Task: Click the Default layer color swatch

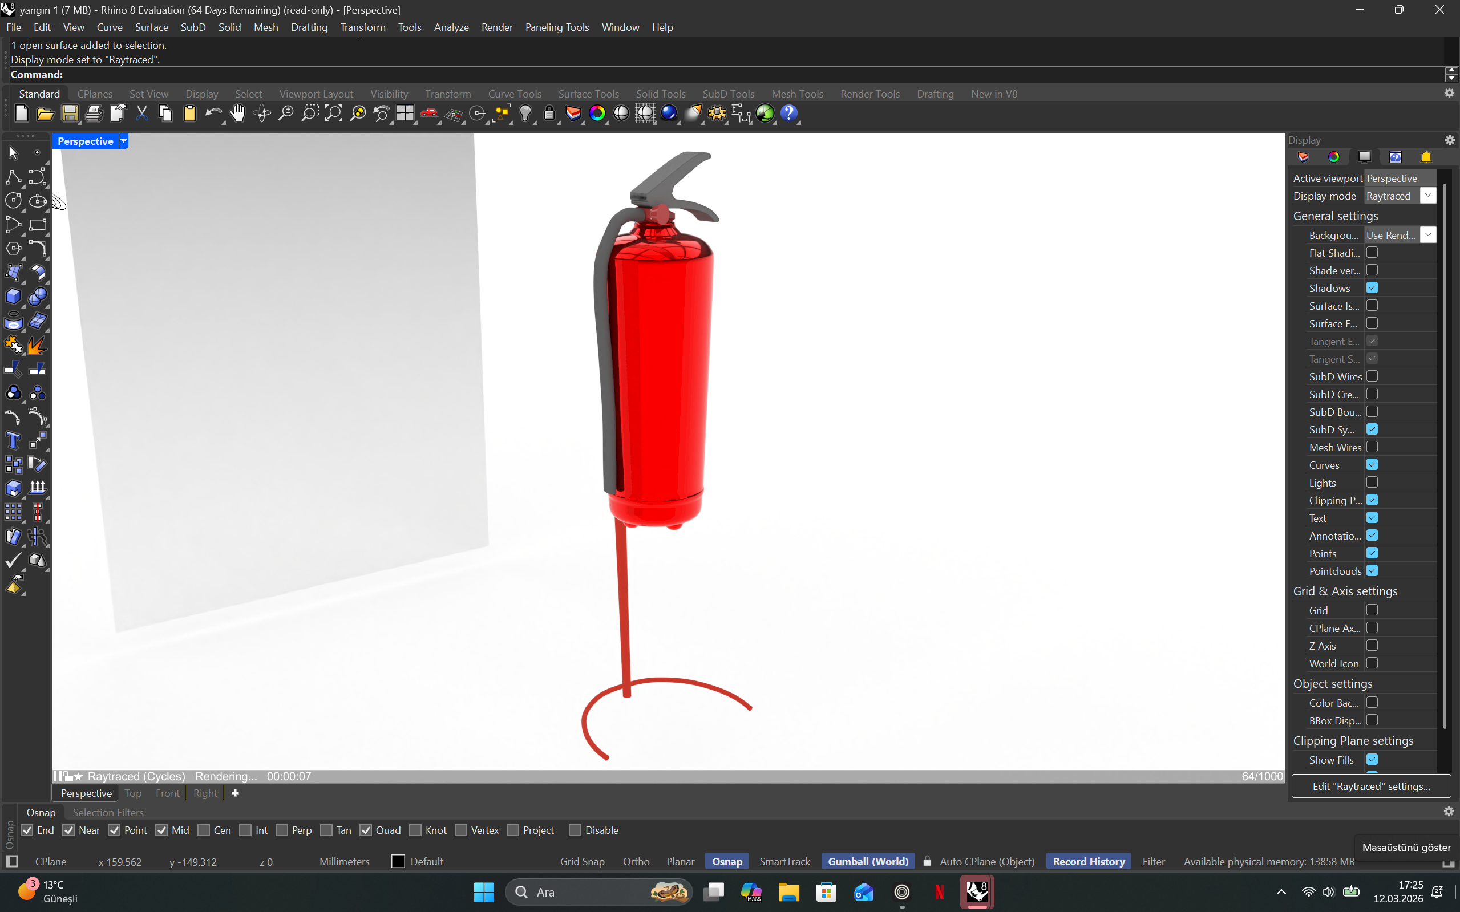Action: coord(398,861)
